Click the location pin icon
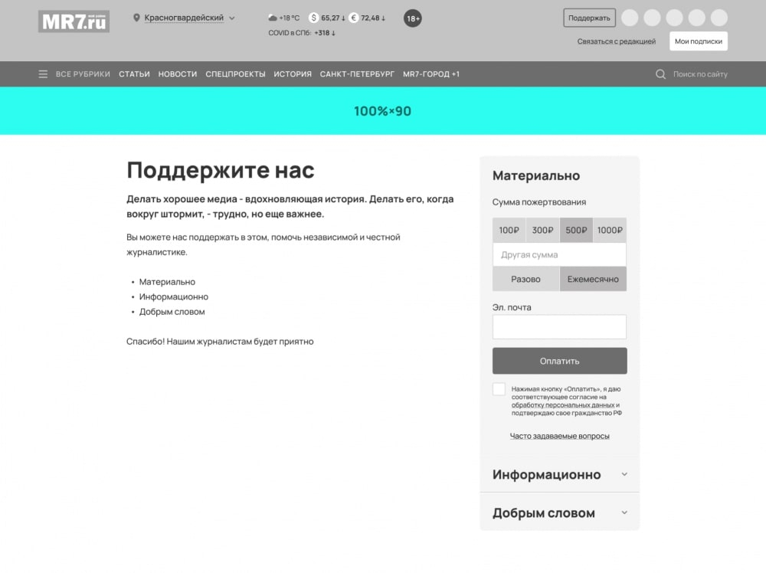The height and width of the screenshot is (573, 766). tap(136, 18)
